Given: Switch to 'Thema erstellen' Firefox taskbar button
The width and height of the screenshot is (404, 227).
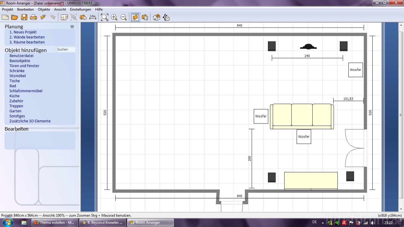Looking at the screenshot, I should click(x=55, y=223).
